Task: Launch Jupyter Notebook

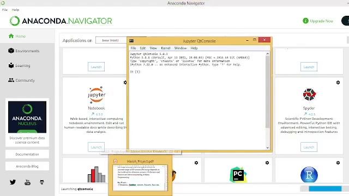Action: (96, 147)
